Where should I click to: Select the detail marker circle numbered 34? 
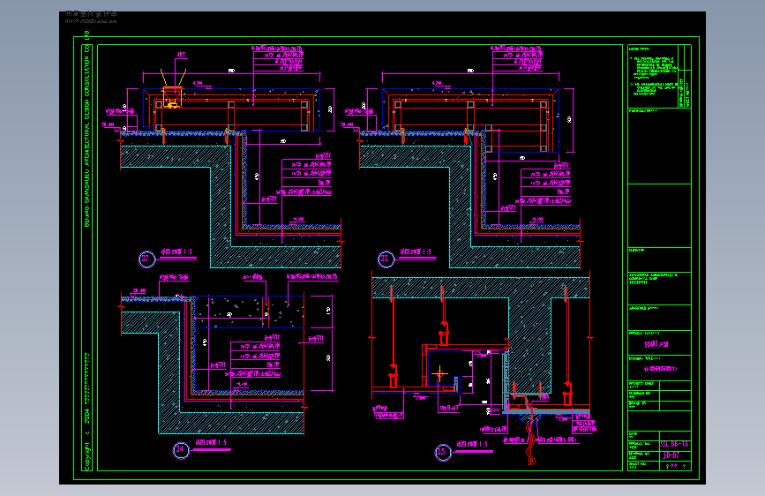[181, 449]
